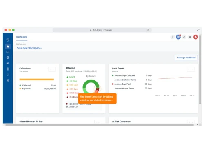Toggle the 61-90 Days legend item
Viewport: 204px width, 153px height.
pyautogui.click(x=72, y=89)
